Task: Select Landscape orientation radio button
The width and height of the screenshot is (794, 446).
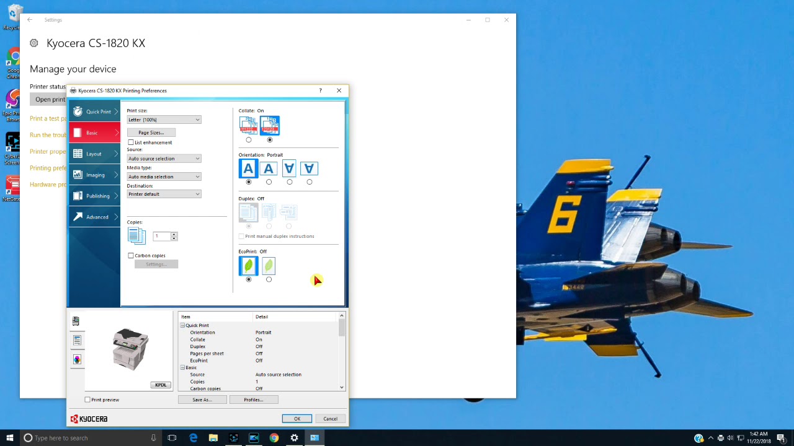Action: point(269,182)
